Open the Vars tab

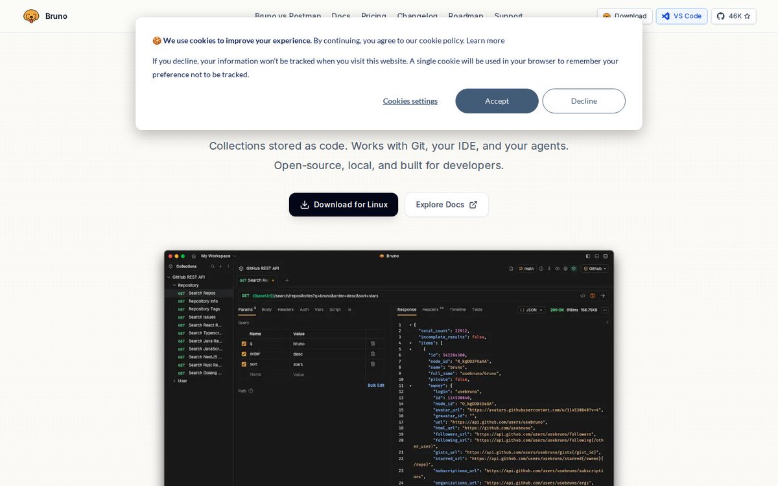[x=319, y=310]
